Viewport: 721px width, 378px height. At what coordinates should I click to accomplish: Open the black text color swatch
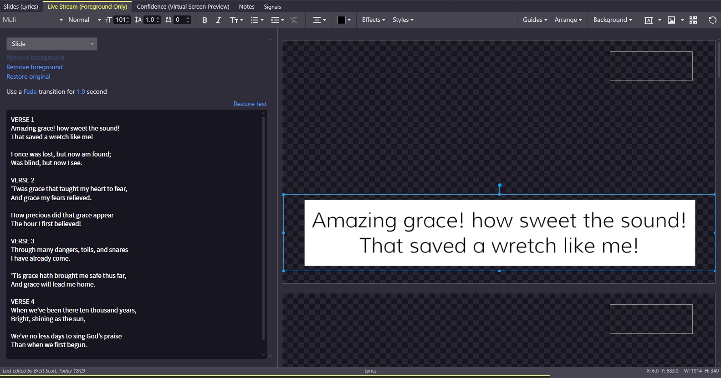point(344,20)
